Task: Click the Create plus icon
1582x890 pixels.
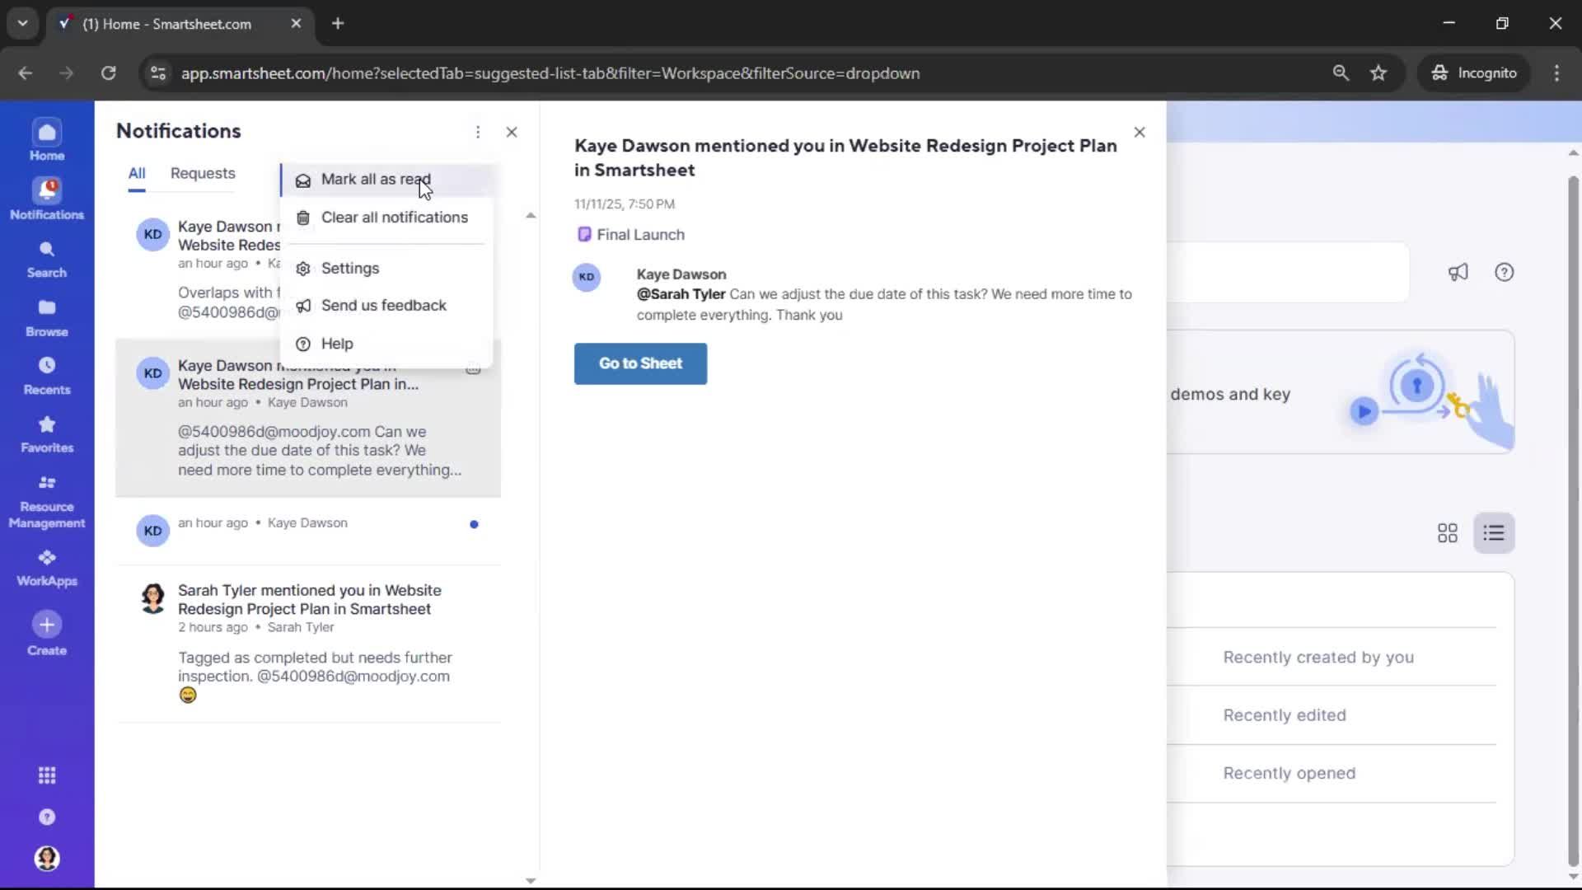Action: [46, 626]
